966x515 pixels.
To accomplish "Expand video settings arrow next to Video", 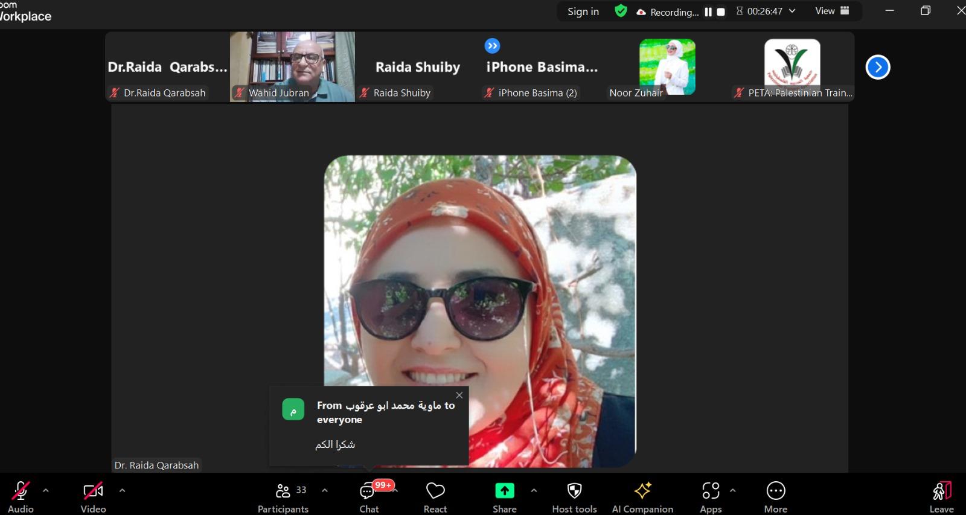I will 123,490.
